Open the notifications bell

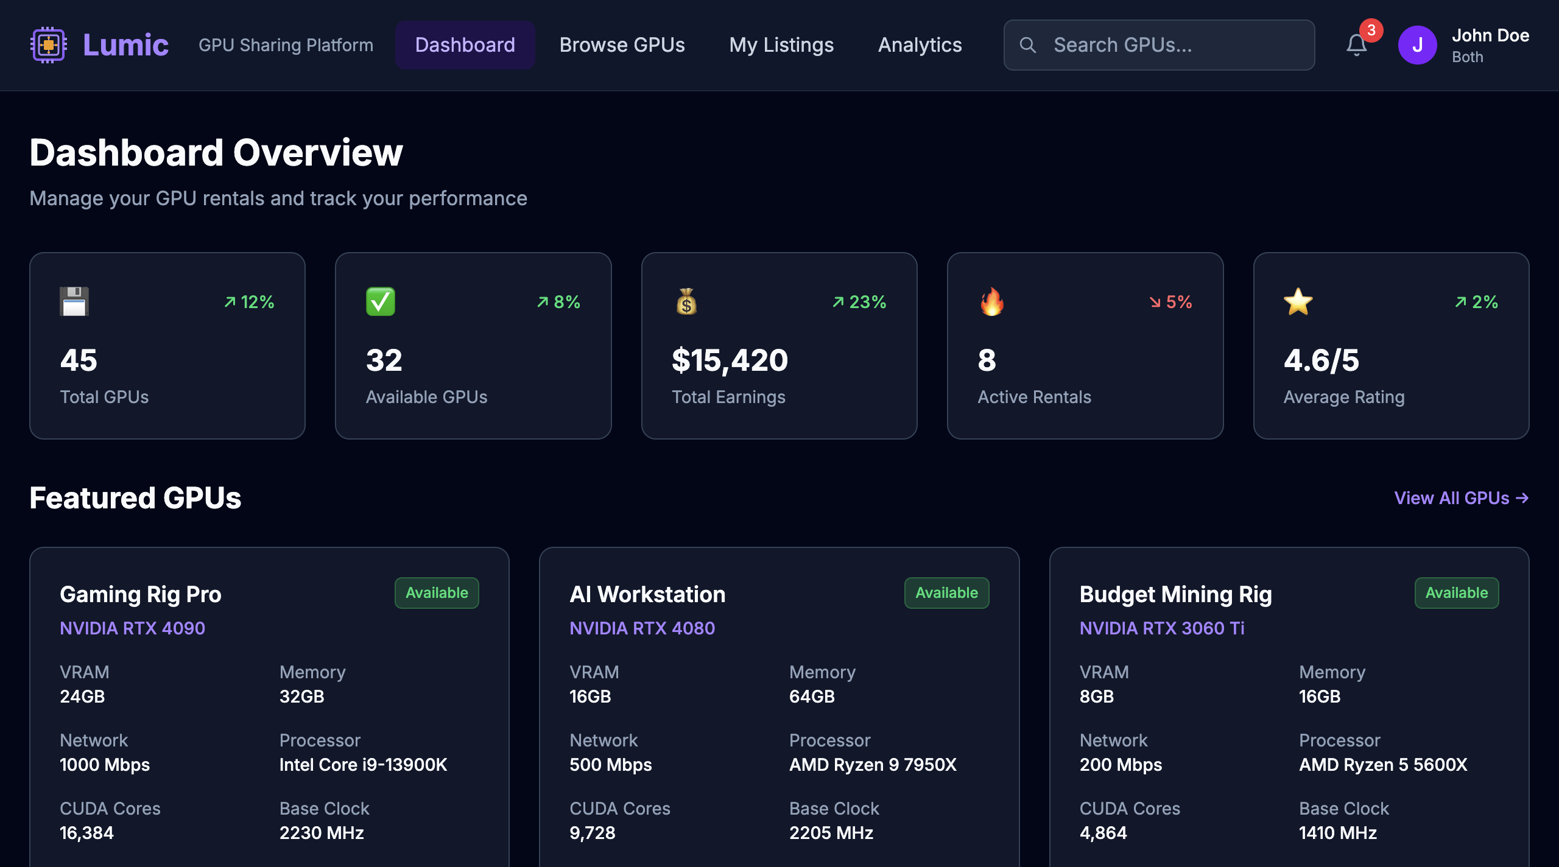tap(1356, 45)
